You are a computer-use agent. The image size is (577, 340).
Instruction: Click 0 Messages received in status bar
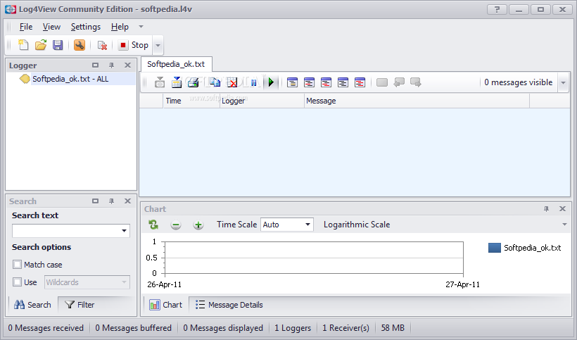pyautogui.click(x=46, y=328)
